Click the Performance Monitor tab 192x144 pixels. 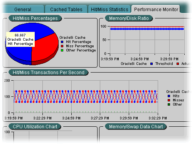156,9
